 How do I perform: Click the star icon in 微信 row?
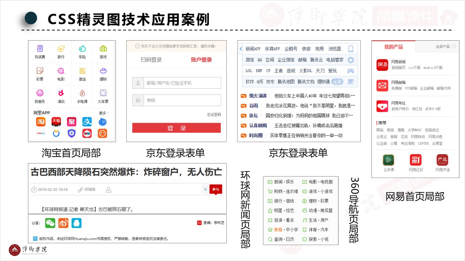[351, 60]
